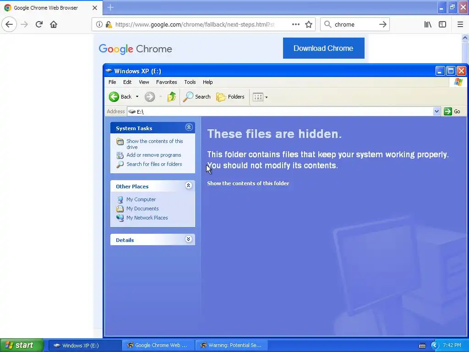
Task: Expand the Details panel
Action: (x=188, y=239)
